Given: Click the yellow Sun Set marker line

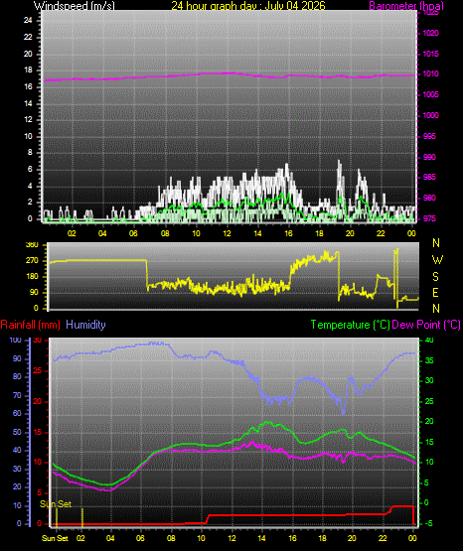Looking at the screenshot, I should point(57,517).
